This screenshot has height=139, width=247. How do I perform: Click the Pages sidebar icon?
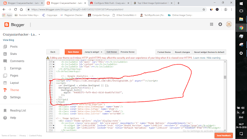(5, 76)
